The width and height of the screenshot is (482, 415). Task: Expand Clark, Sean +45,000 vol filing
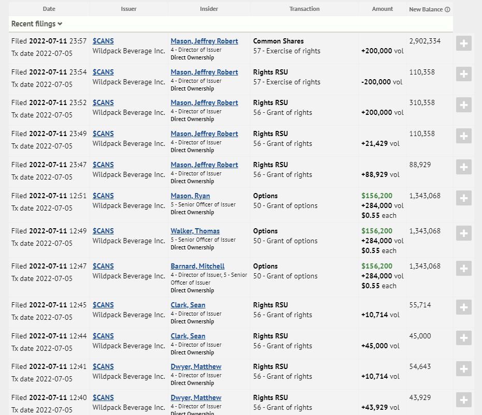463,338
